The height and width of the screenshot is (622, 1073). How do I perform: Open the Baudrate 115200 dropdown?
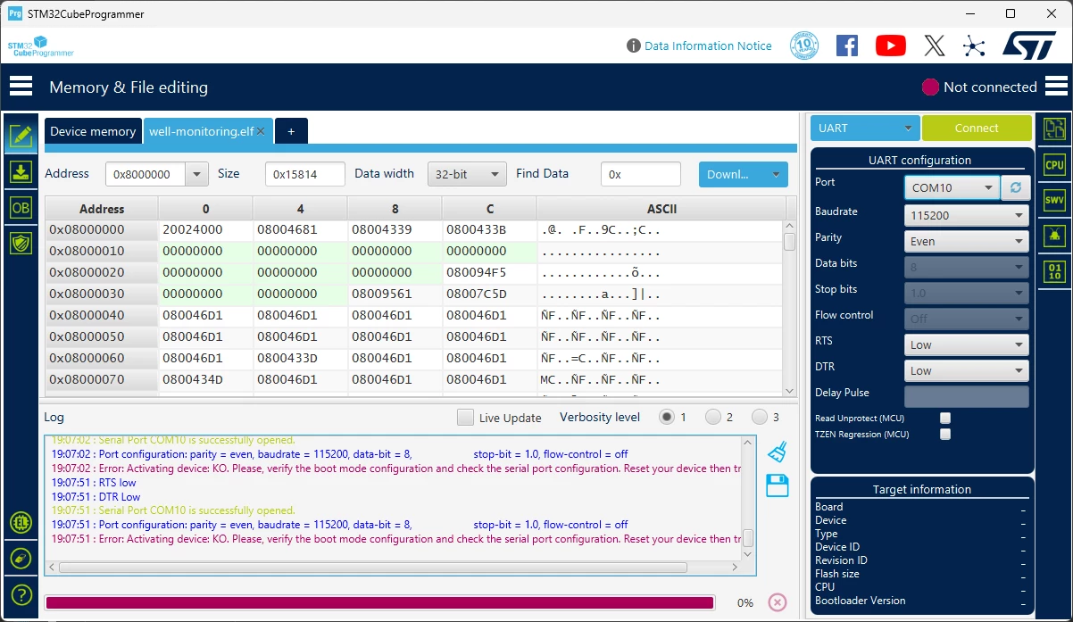[x=966, y=215]
